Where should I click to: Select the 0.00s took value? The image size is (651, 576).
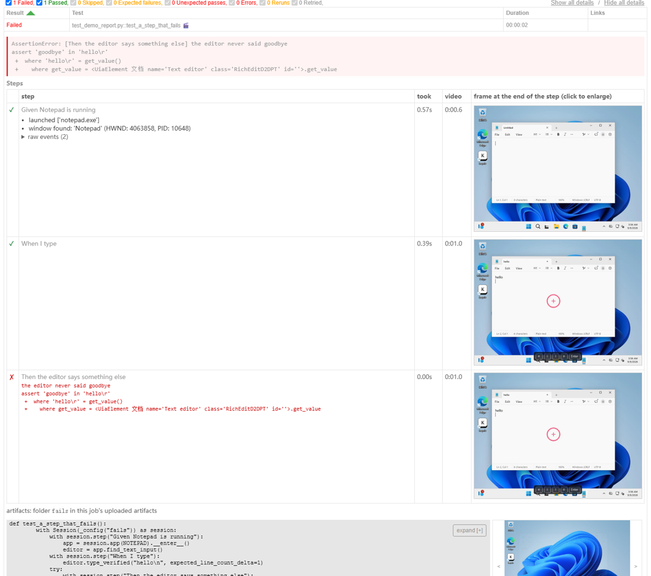[x=424, y=377]
